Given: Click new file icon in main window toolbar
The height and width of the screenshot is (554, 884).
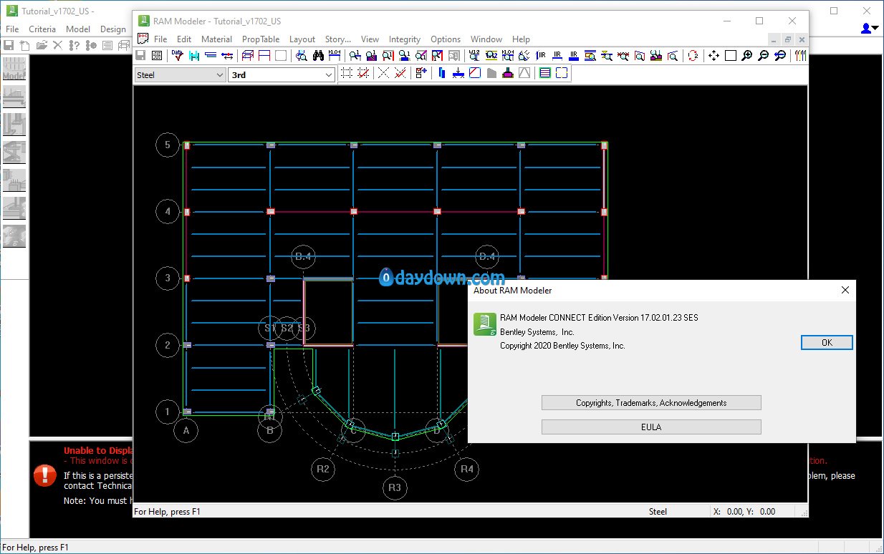Looking at the screenshot, I should click(x=24, y=45).
